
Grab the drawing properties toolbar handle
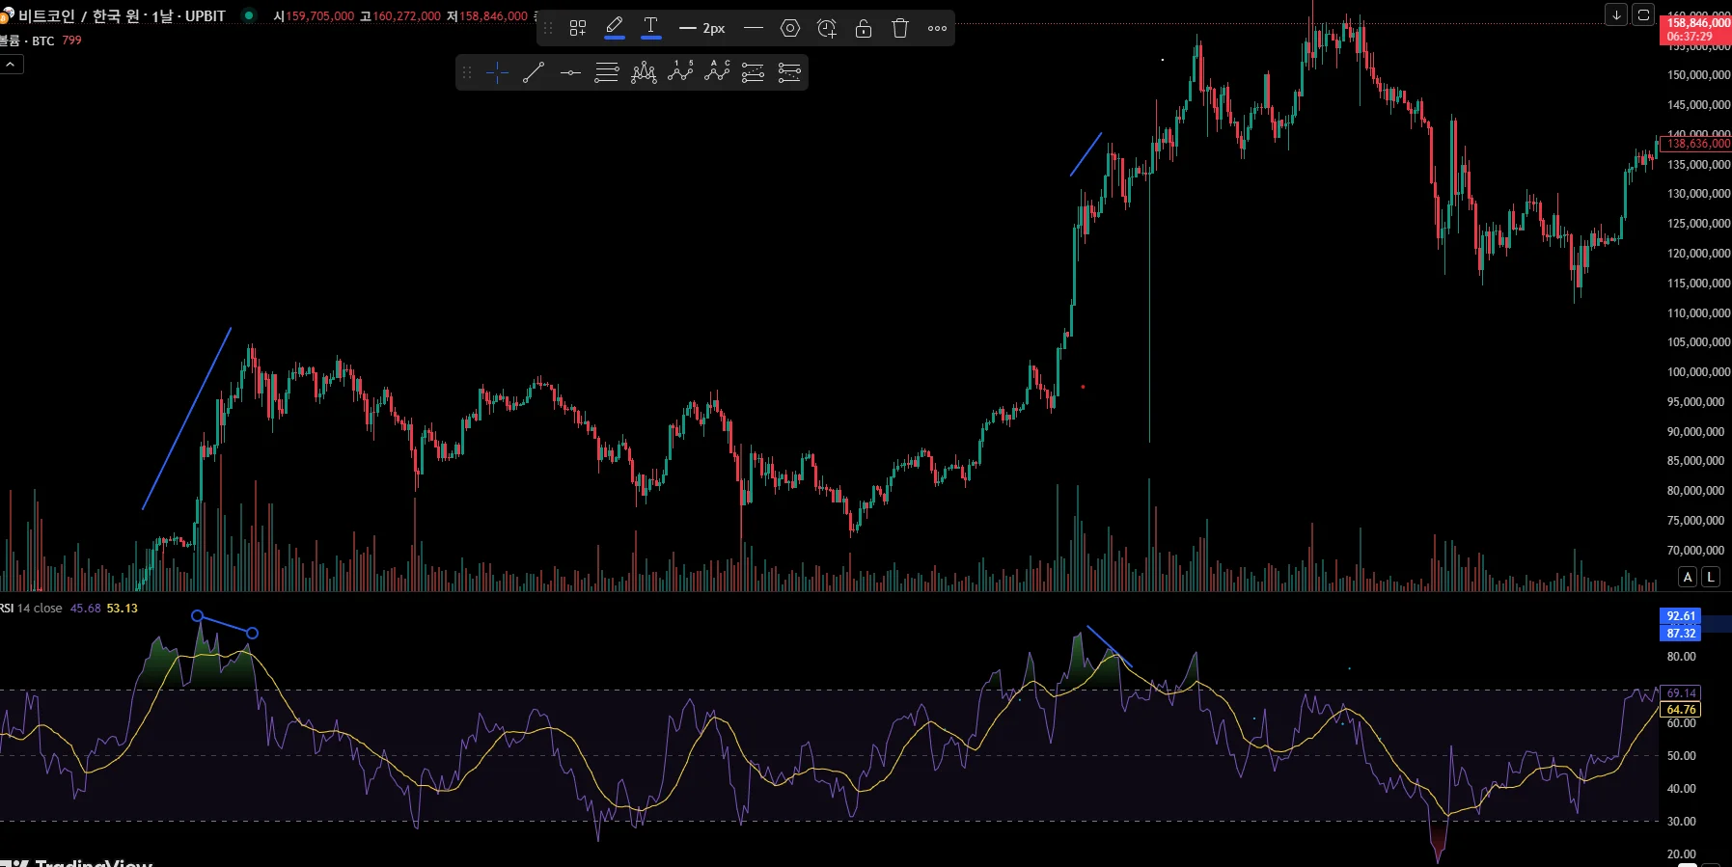548,28
